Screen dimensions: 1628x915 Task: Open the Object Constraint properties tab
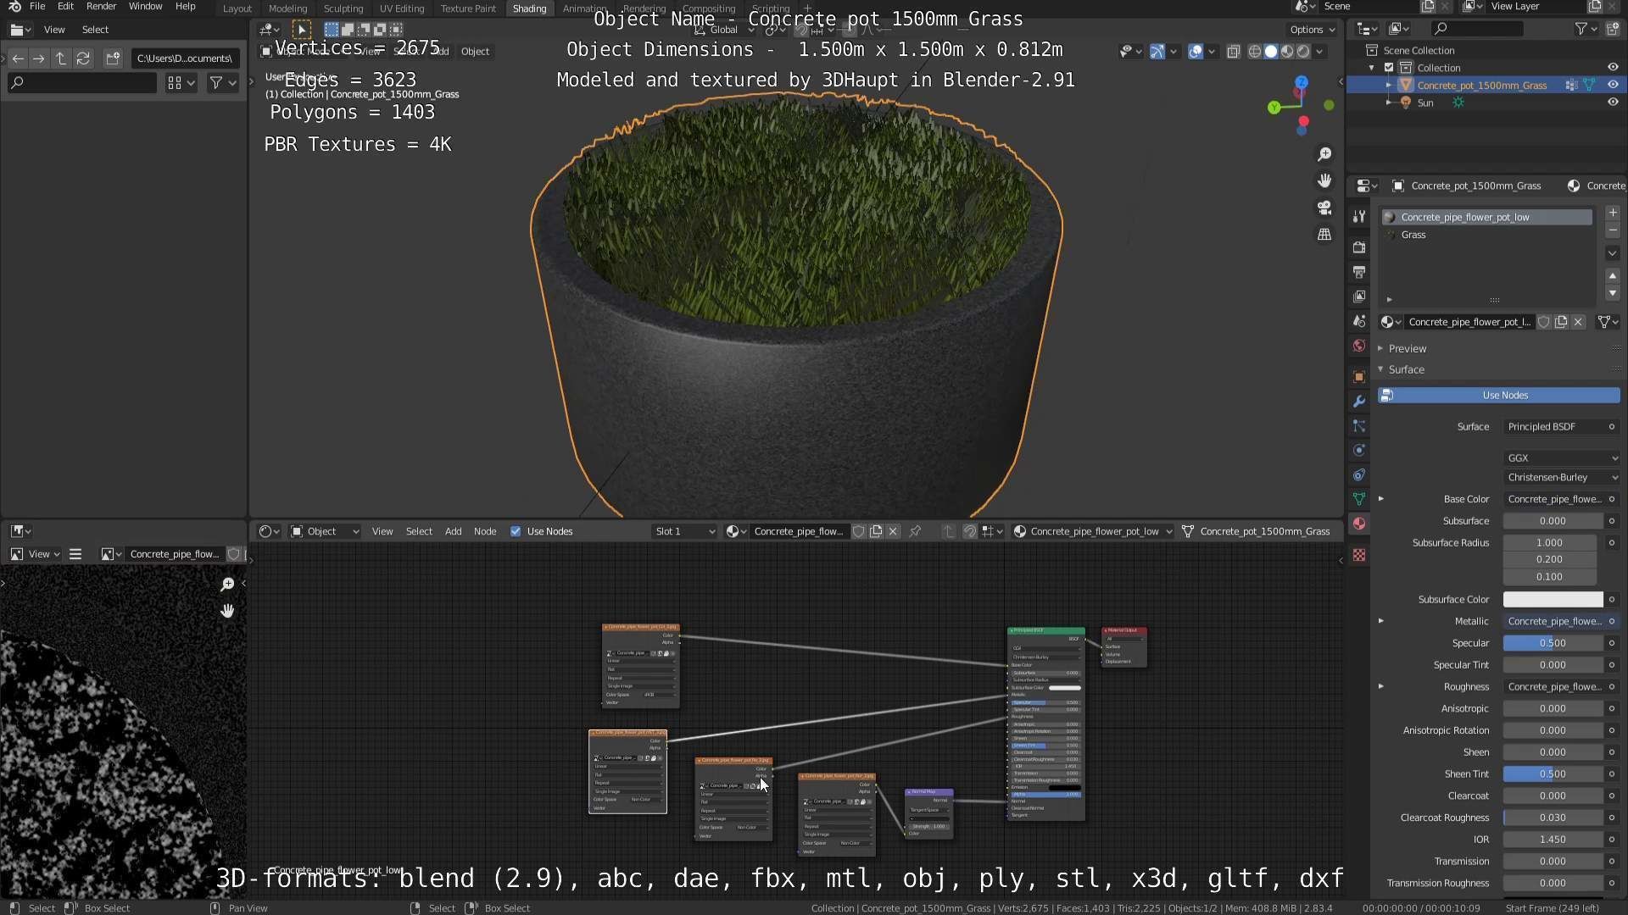pos(1359,474)
